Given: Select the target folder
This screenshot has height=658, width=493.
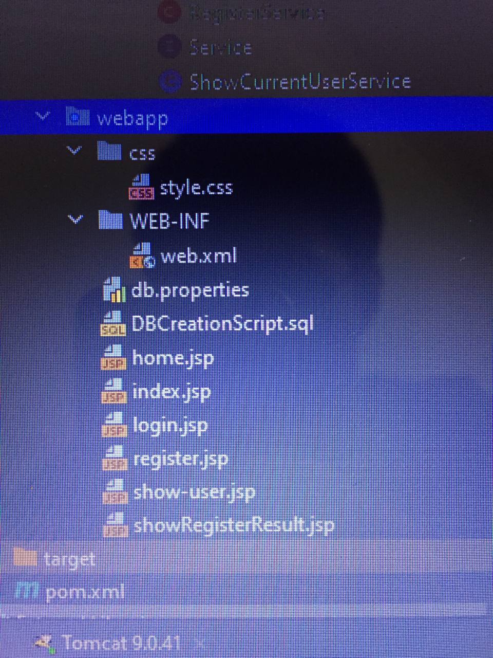Looking at the screenshot, I should click(69, 559).
